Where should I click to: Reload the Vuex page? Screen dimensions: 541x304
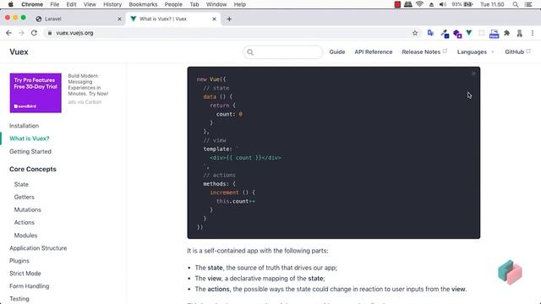click(34, 33)
